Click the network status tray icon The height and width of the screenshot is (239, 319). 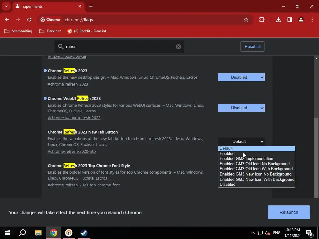(x=260, y=233)
